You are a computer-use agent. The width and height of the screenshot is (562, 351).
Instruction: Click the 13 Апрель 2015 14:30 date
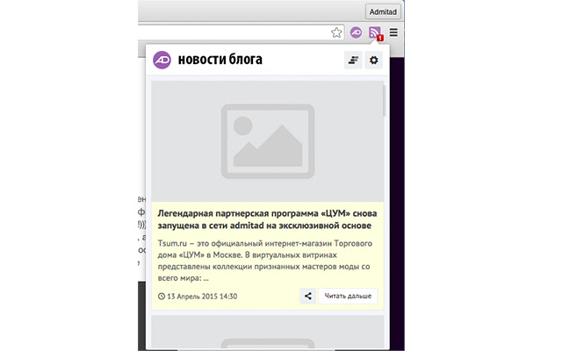(x=202, y=297)
